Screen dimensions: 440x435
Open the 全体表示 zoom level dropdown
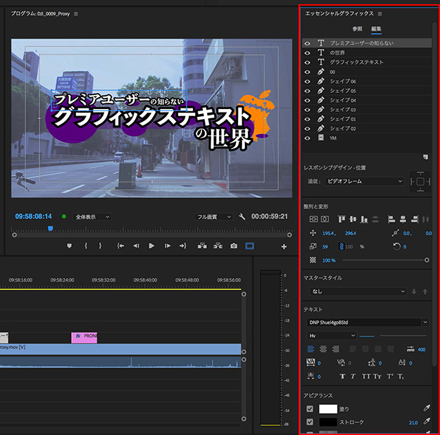(x=92, y=217)
